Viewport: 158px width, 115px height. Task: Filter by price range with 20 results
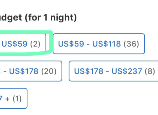click(31, 71)
